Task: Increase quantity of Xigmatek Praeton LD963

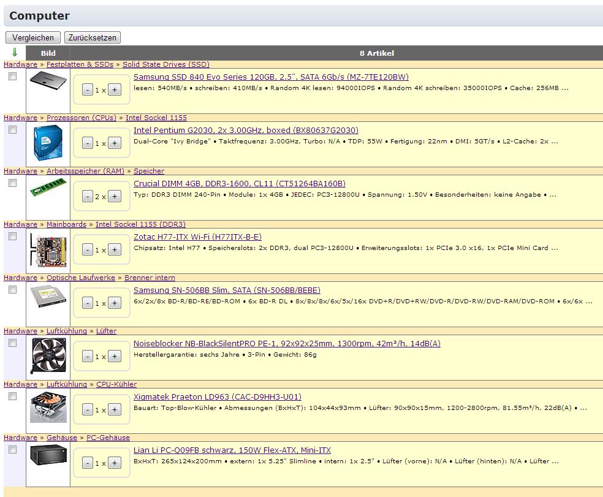Action: [x=115, y=410]
